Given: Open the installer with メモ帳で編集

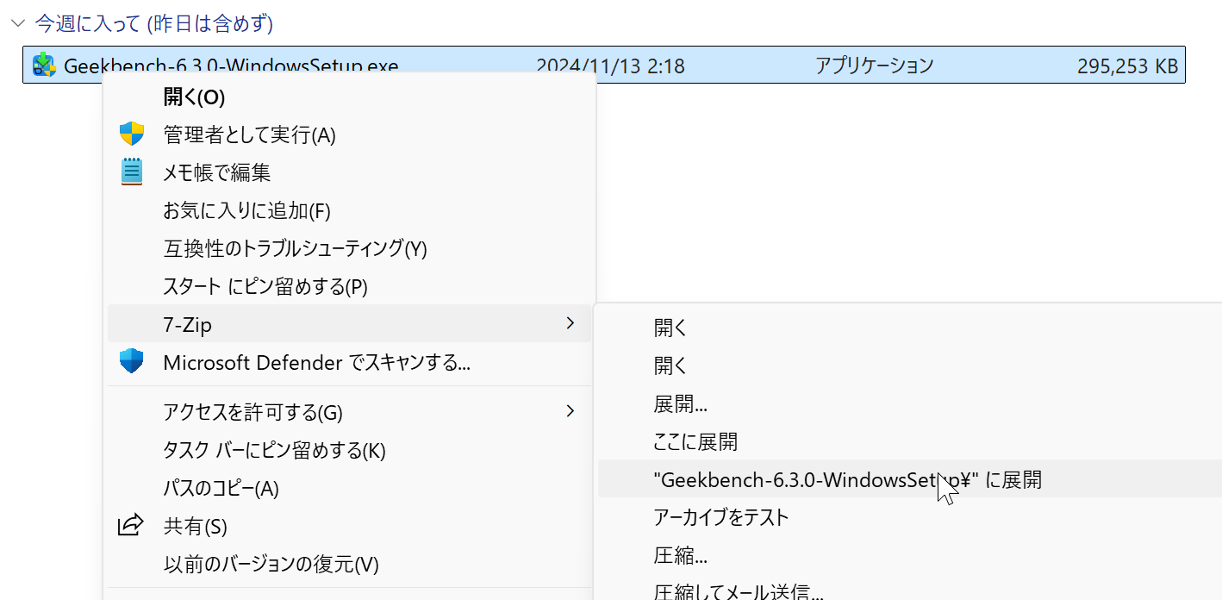Looking at the screenshot, I should [215, 172].
